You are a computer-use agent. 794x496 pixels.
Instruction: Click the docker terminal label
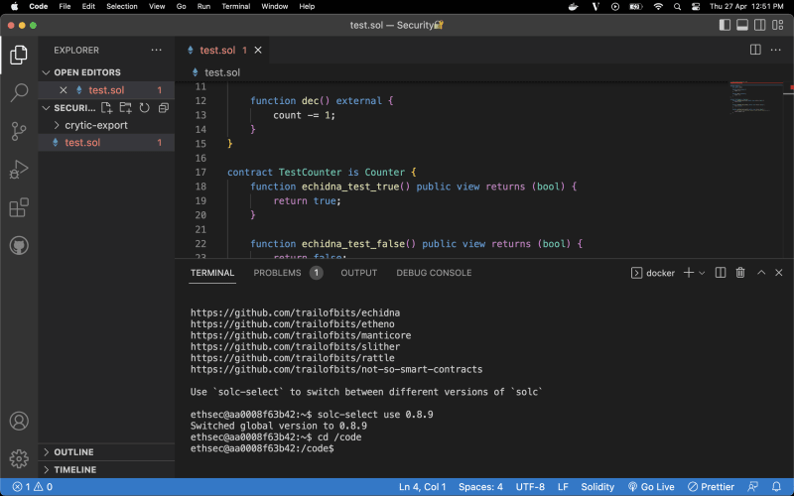[653, 273]
